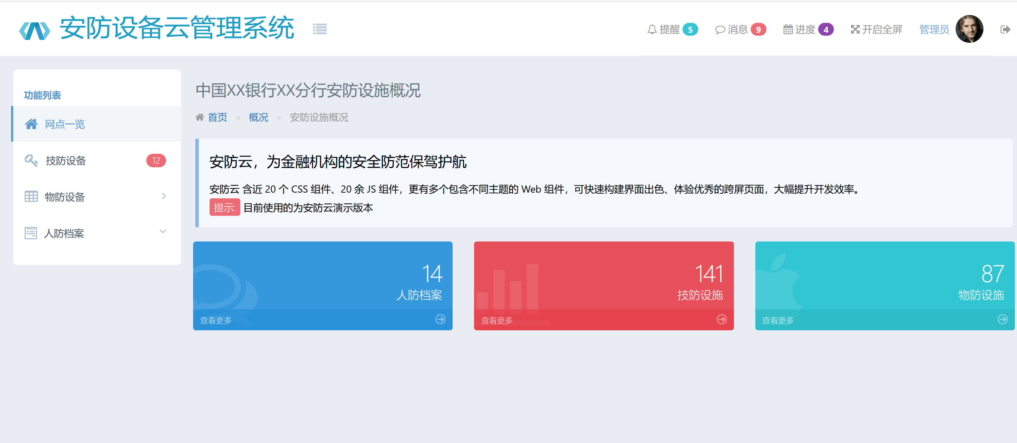Screen dimensions: 1017x443
Task: Enter fullscreen via 开启全屏 icon
Action: (855, 29)
